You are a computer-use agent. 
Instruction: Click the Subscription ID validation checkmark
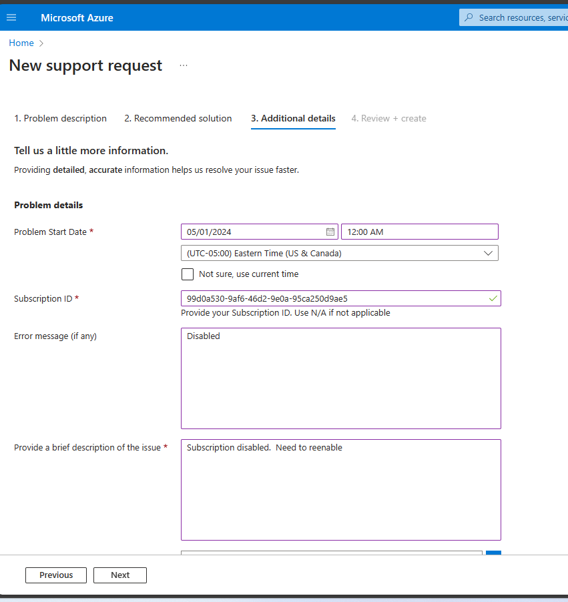[x=493, y=298]
